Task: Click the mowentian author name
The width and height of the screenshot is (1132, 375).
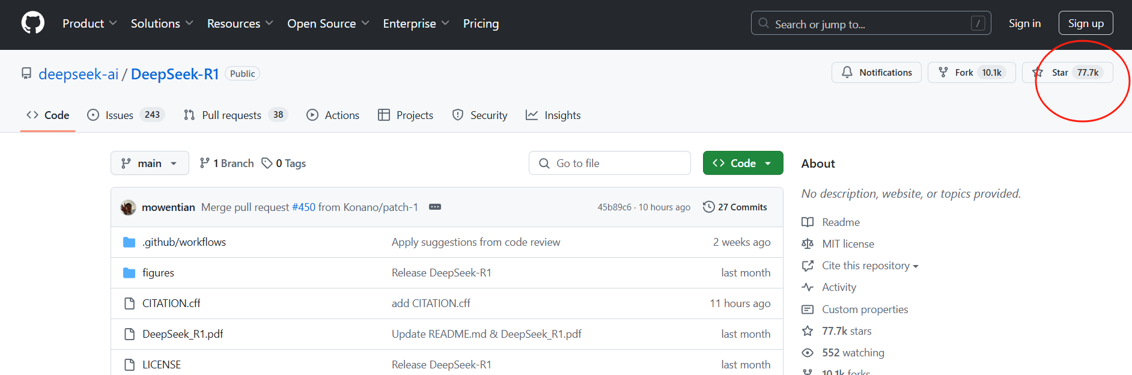Action: point(168,207)
